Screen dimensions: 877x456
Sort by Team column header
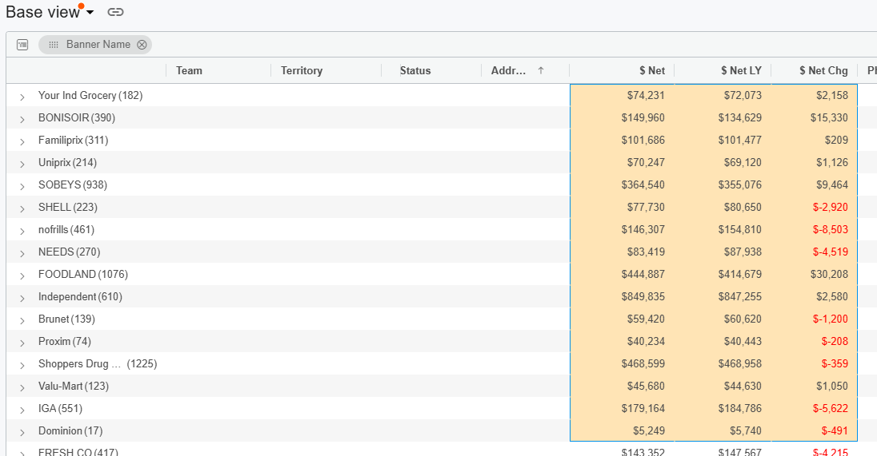pos(189,71)
